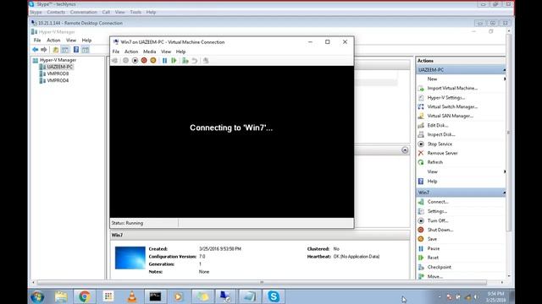Click the Turn Off icon in VM Connection toolbar
The width and height of the screenshot is (542, 304).
[x=135, y=61]
